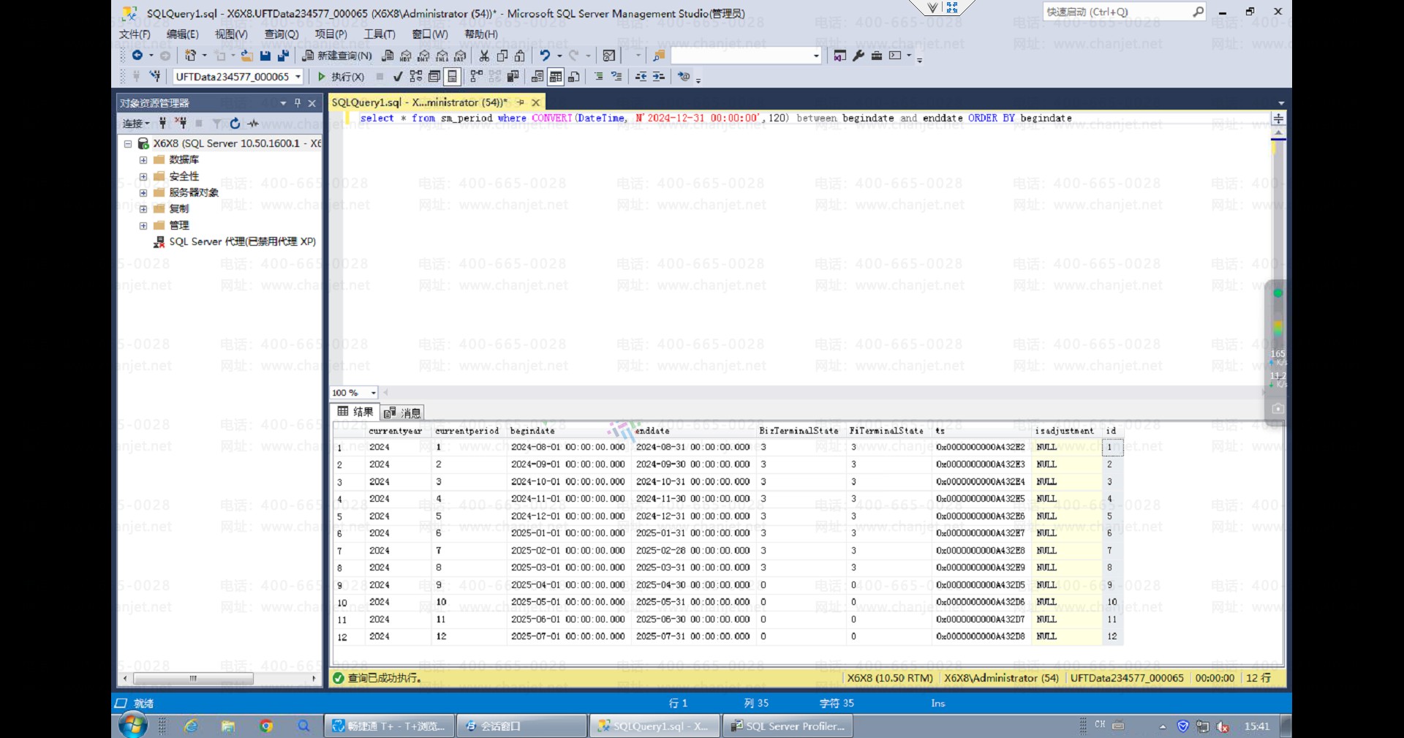Open the 编辑(E) menu
This screenshot has height=738, width=1404.
(182, 34)
